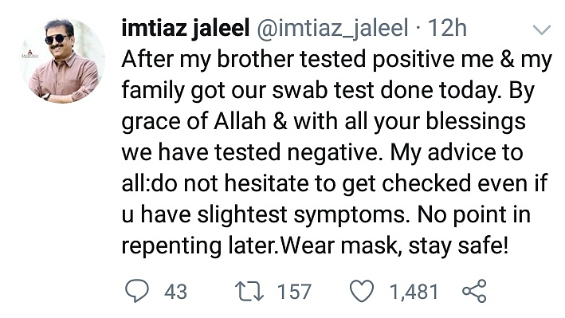Click the 12h timestamp
Viewport: 565px width, 318px height.
[x=447, y=28]
